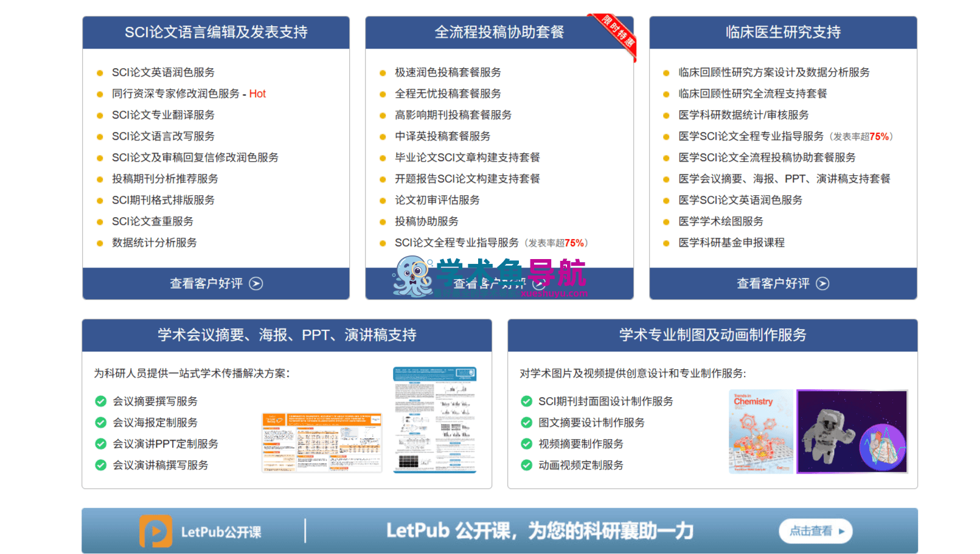Open 毕业论文SCI文章构建支持套餐 link
980x554 pixels.
(x=467, y=158)
